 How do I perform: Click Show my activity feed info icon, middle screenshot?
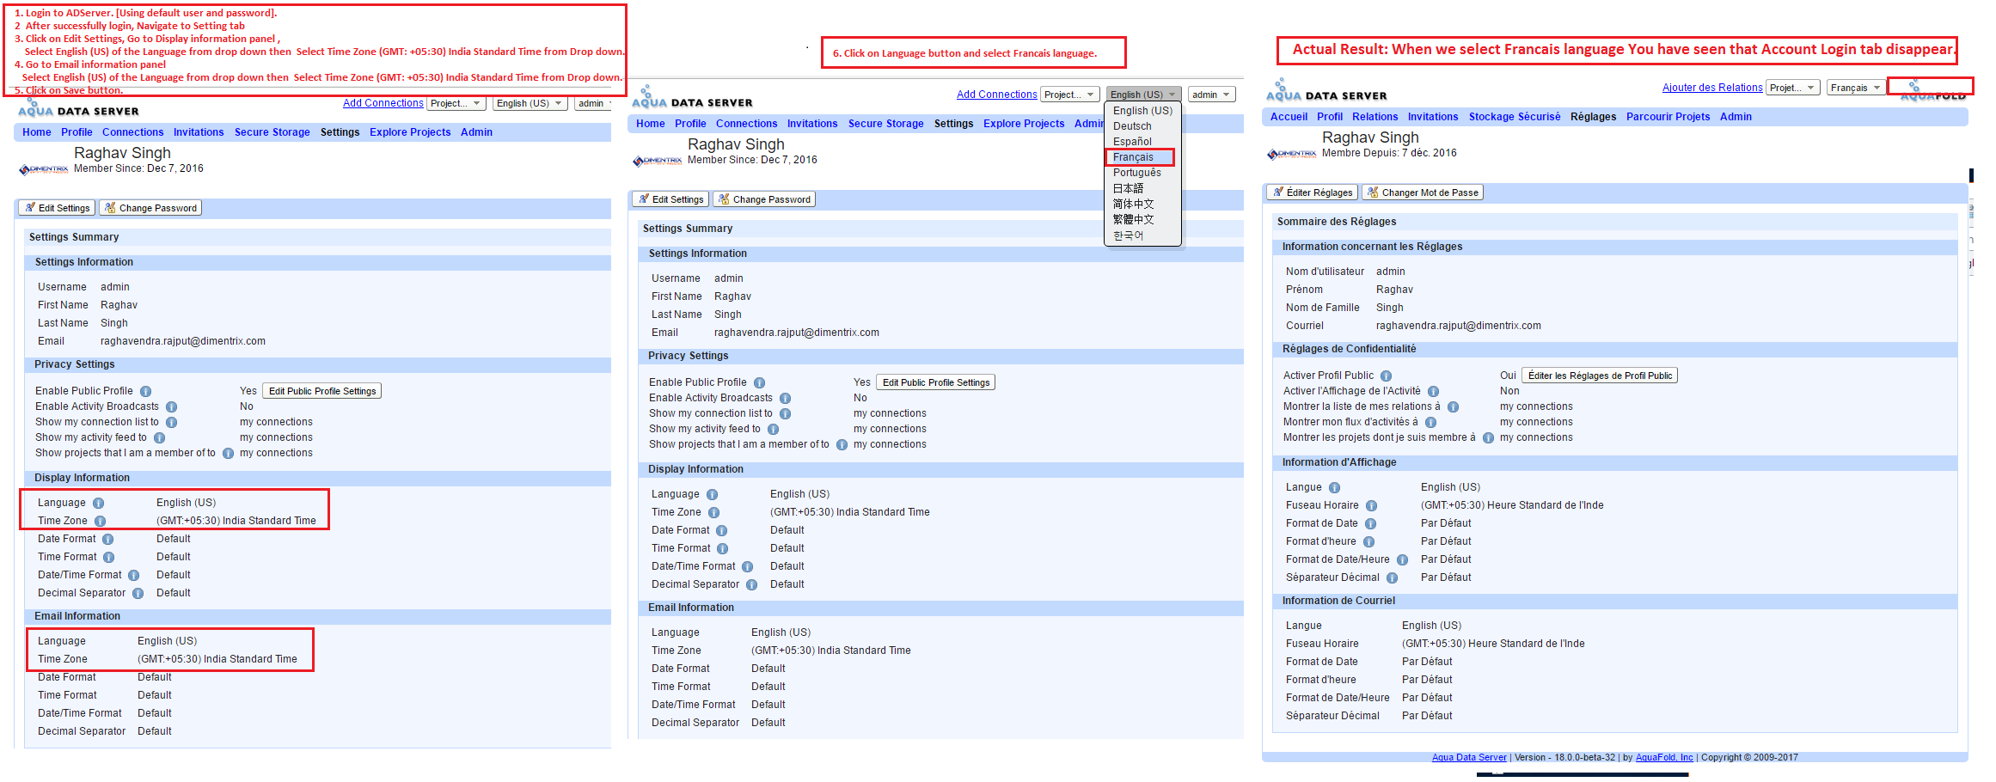click(774, 430)
